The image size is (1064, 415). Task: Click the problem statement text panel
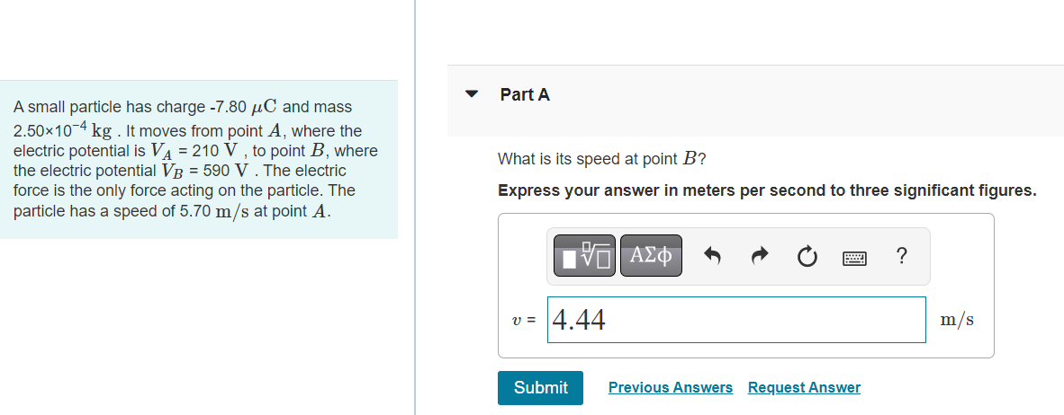(x=199, y=160)
